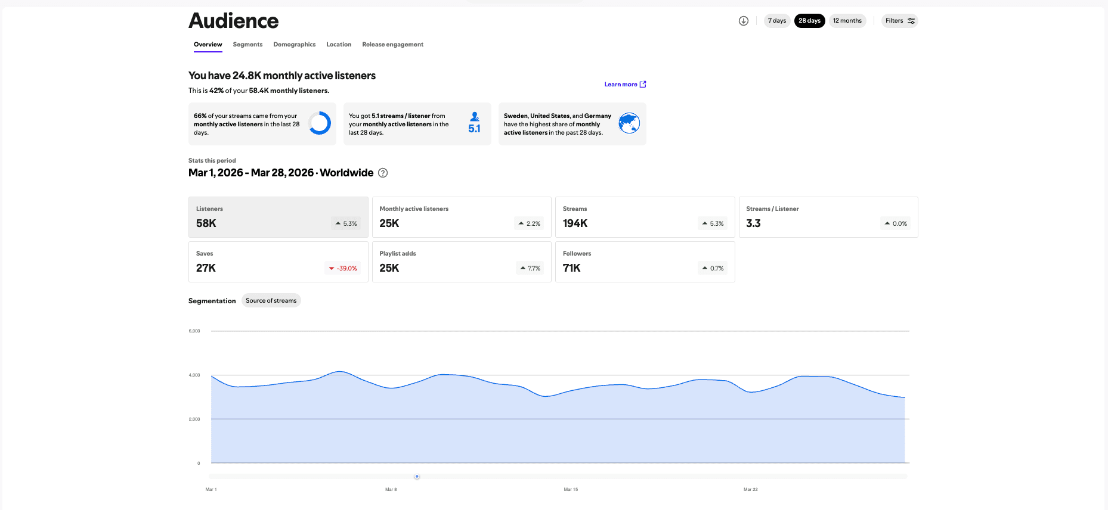Open the Source of streams segmentation selector

click(x=271, y=301)
